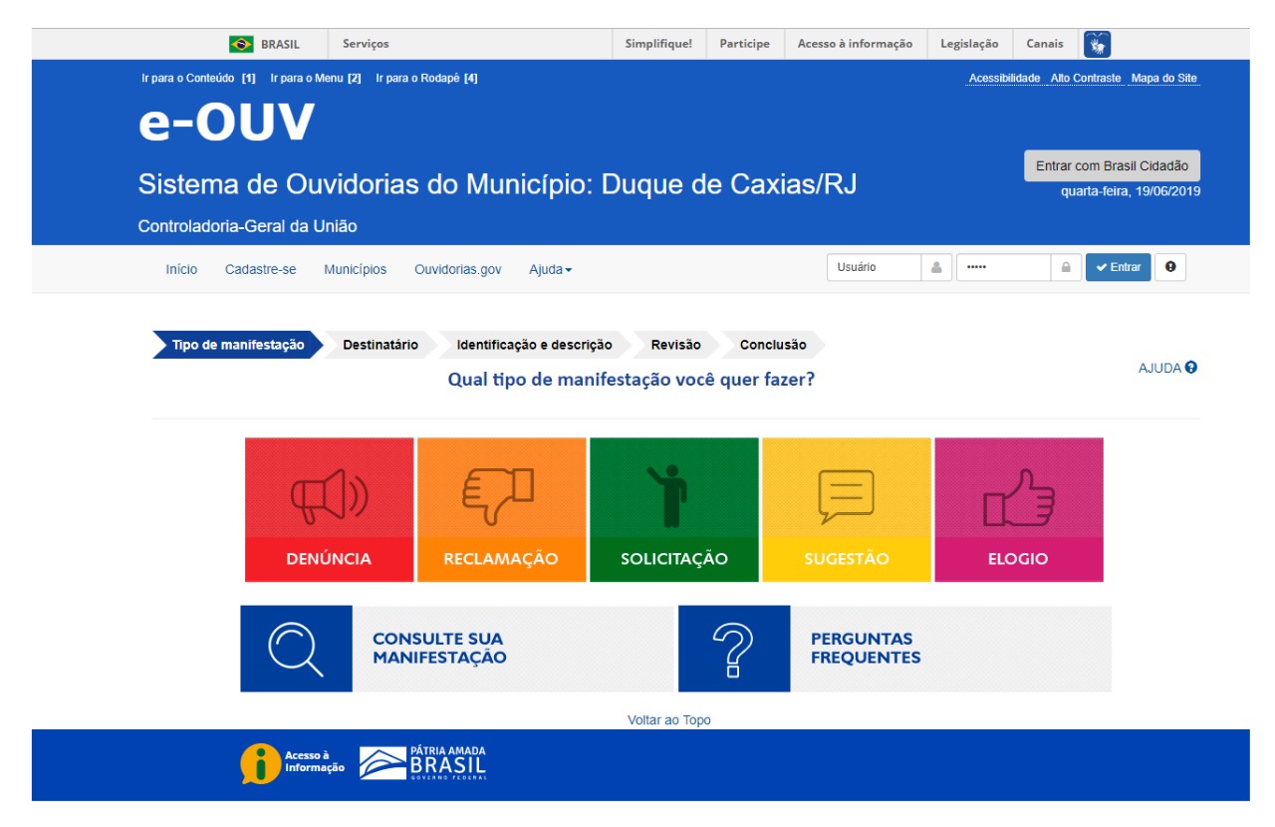Screen dimensions: 1275x827
Task: Click the Denúncia megaphone icon
Action: click(x=329, y=495)
